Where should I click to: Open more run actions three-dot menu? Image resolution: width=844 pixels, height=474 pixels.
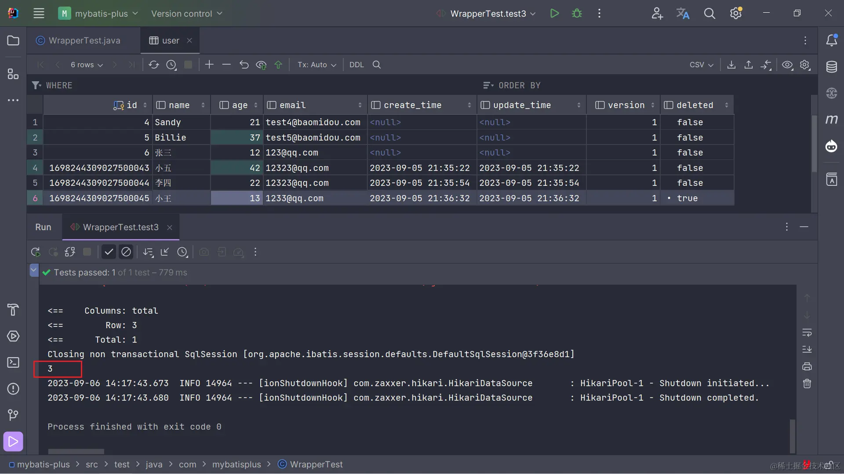click(255, 252)
